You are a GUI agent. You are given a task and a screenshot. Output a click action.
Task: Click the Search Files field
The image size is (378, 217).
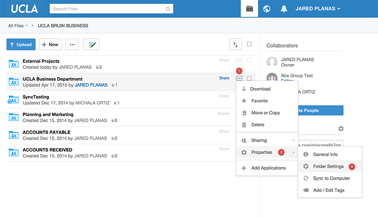111,9
